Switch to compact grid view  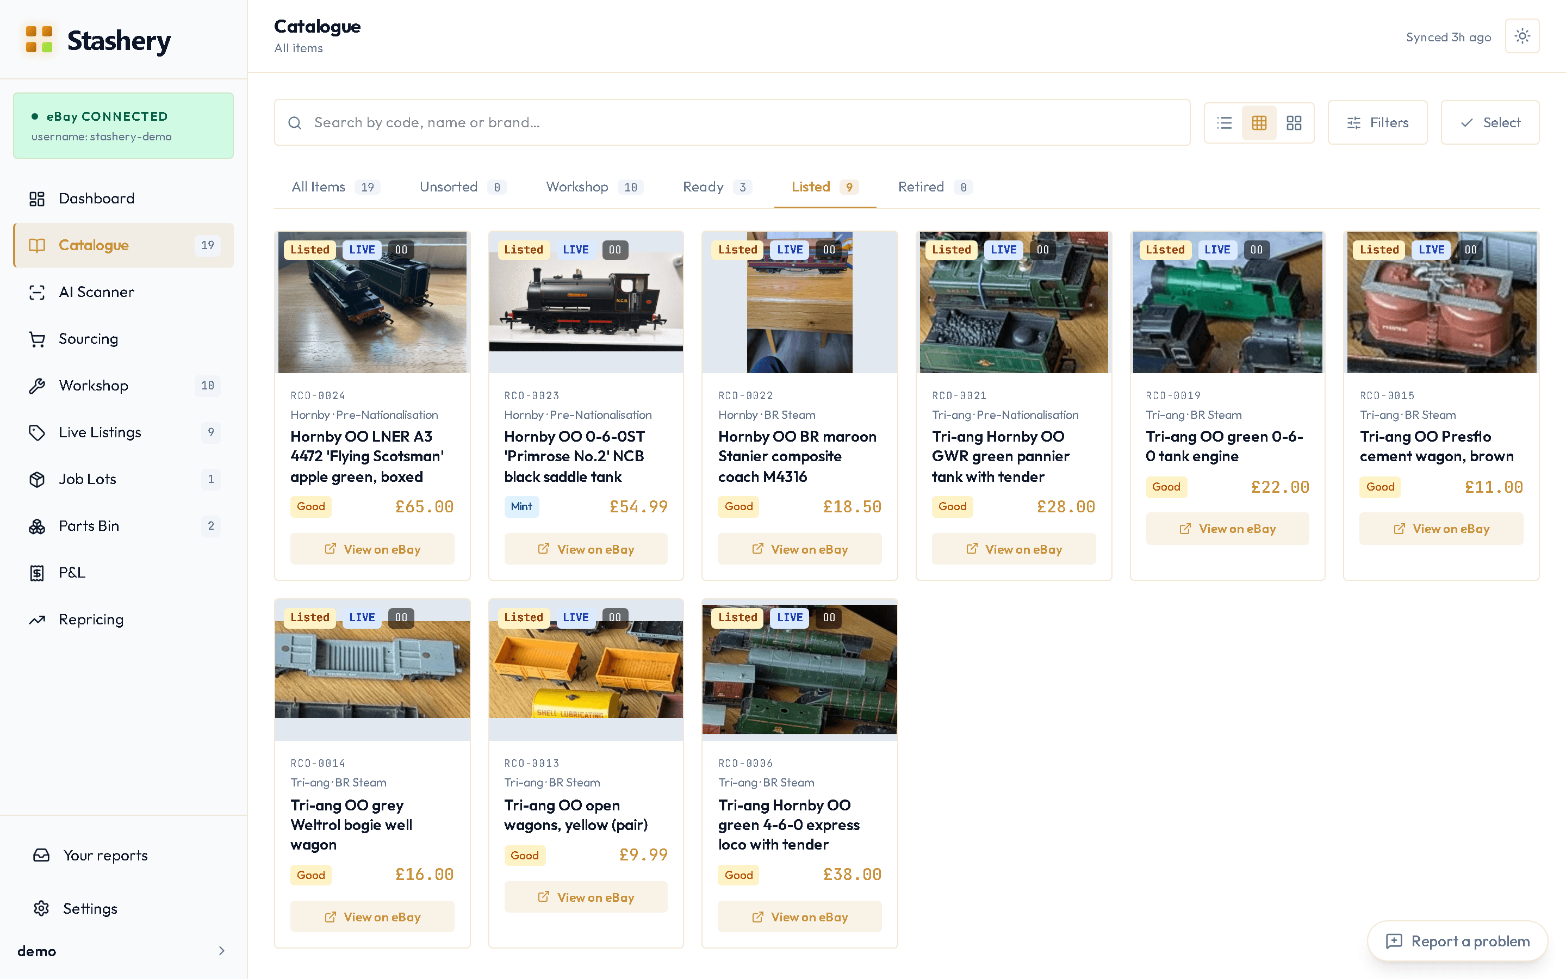tap(1259, 123)
